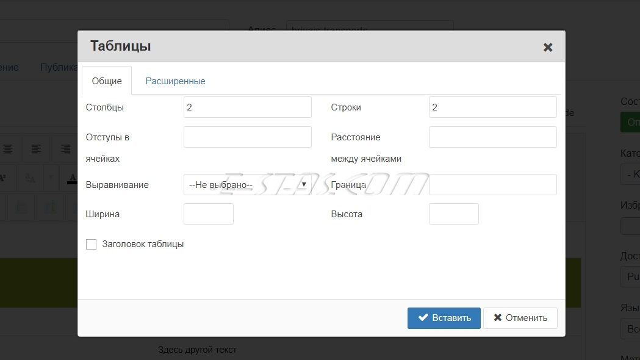Focus the Столбцы input field
Screen dimensions: 640x360
click(247, 107)
